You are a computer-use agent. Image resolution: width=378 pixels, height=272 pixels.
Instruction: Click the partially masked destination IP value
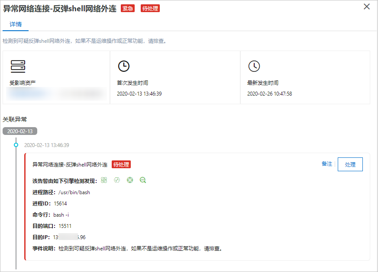69,237
